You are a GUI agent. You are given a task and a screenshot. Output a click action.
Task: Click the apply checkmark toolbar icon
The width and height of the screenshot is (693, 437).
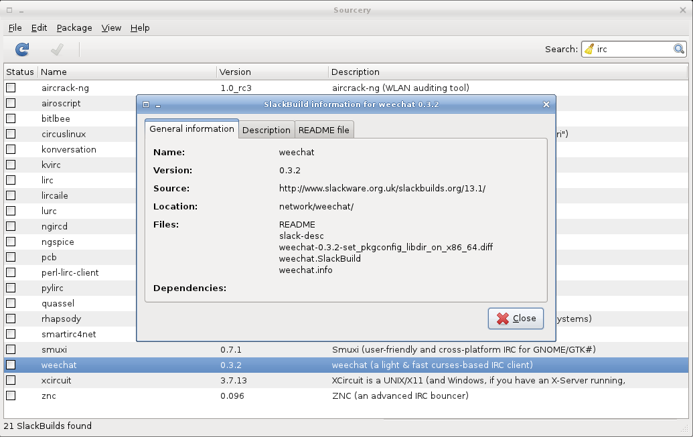point(57,50)
